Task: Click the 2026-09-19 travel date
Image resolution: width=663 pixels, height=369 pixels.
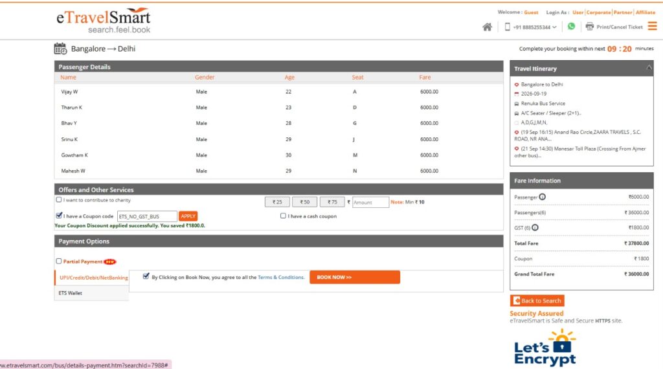Action: (x=534, y=94)
